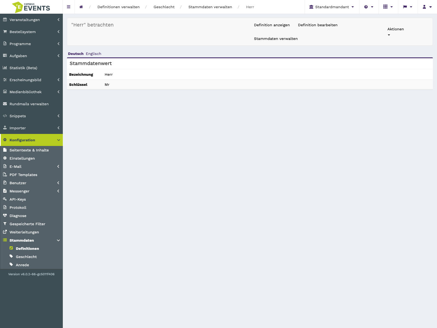Click the hamburger menu toggle icon
The height and width of the screenshot is (328, 437).
coord(69,7)
